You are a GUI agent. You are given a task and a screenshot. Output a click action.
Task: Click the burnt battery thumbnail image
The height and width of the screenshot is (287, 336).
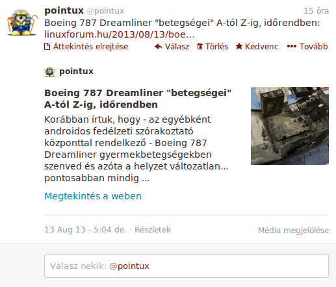coord(290,126)
